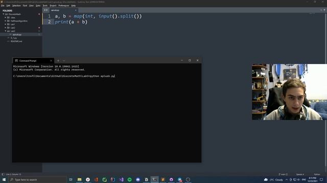Select aplusb.py in the sidebar

tap(17, 35)
